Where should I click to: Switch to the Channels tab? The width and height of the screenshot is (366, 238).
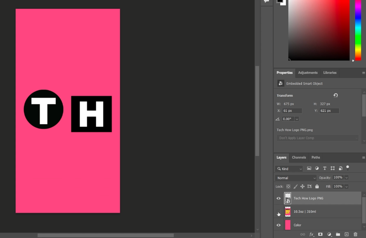pyautogui.click(x=299, y=158)
